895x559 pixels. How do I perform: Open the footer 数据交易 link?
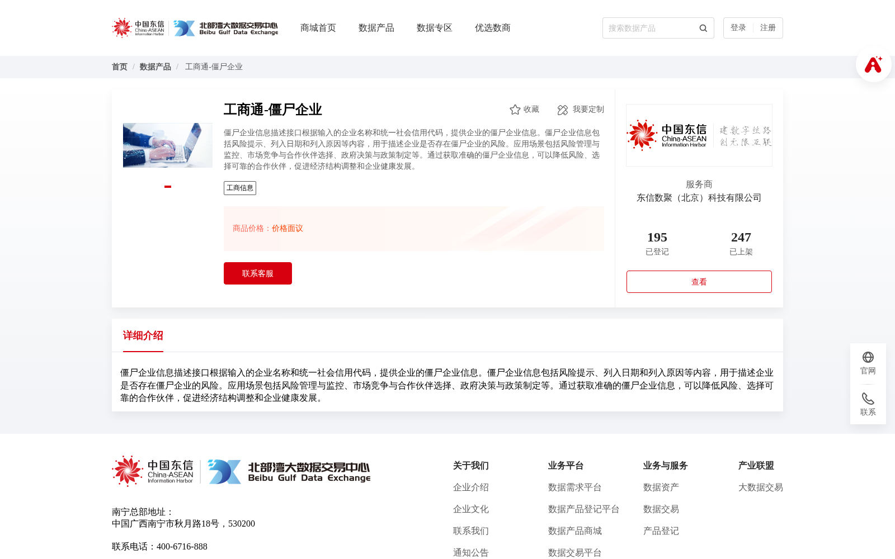coord(661,509)
